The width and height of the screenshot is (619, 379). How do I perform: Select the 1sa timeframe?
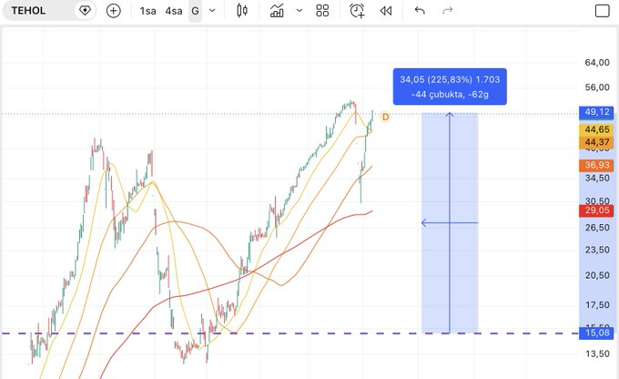pyautogui.click(x=148, y=11)
